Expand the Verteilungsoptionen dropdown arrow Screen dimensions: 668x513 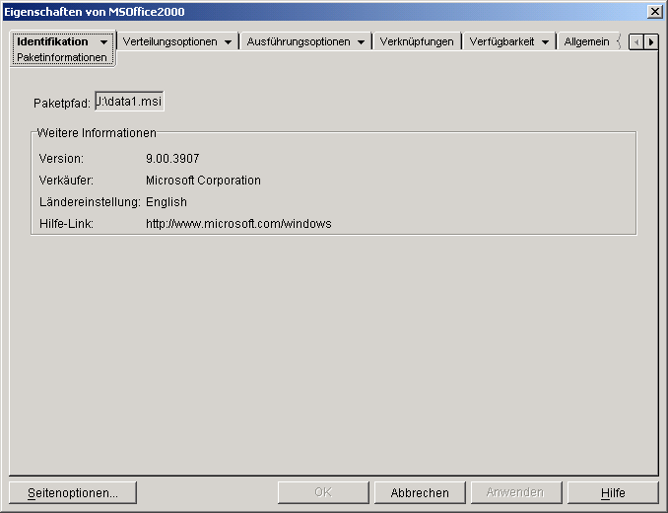(228, 42)
